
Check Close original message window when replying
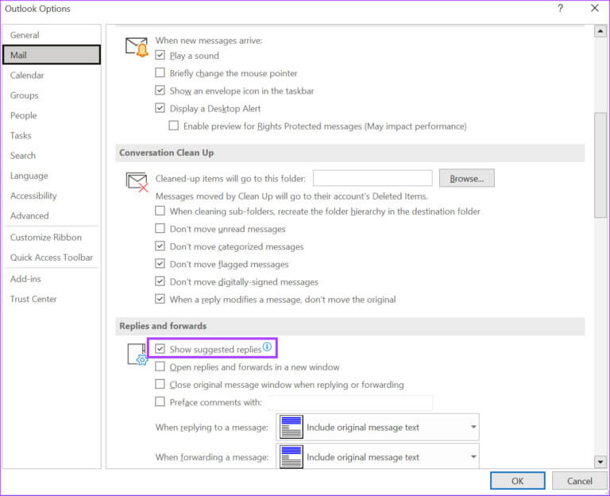pos(160,384)
